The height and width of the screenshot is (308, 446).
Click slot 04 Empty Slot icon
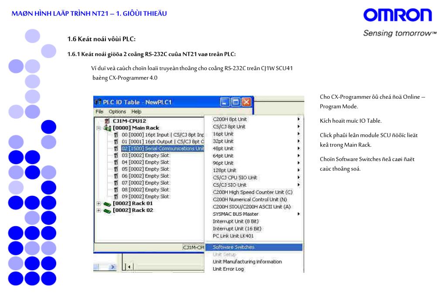pyautogui.click(x=116, y=162)
